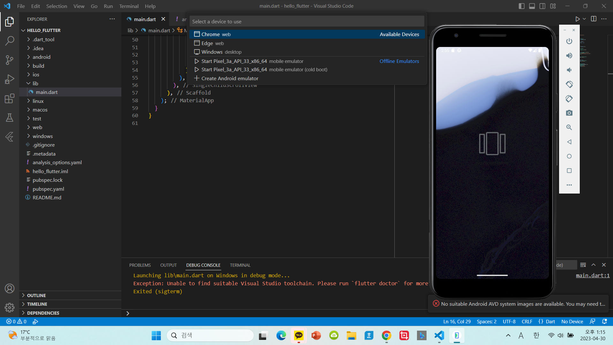Tap the emulator Overview square button
613x345 pixels.
click(x=569, y=171)
